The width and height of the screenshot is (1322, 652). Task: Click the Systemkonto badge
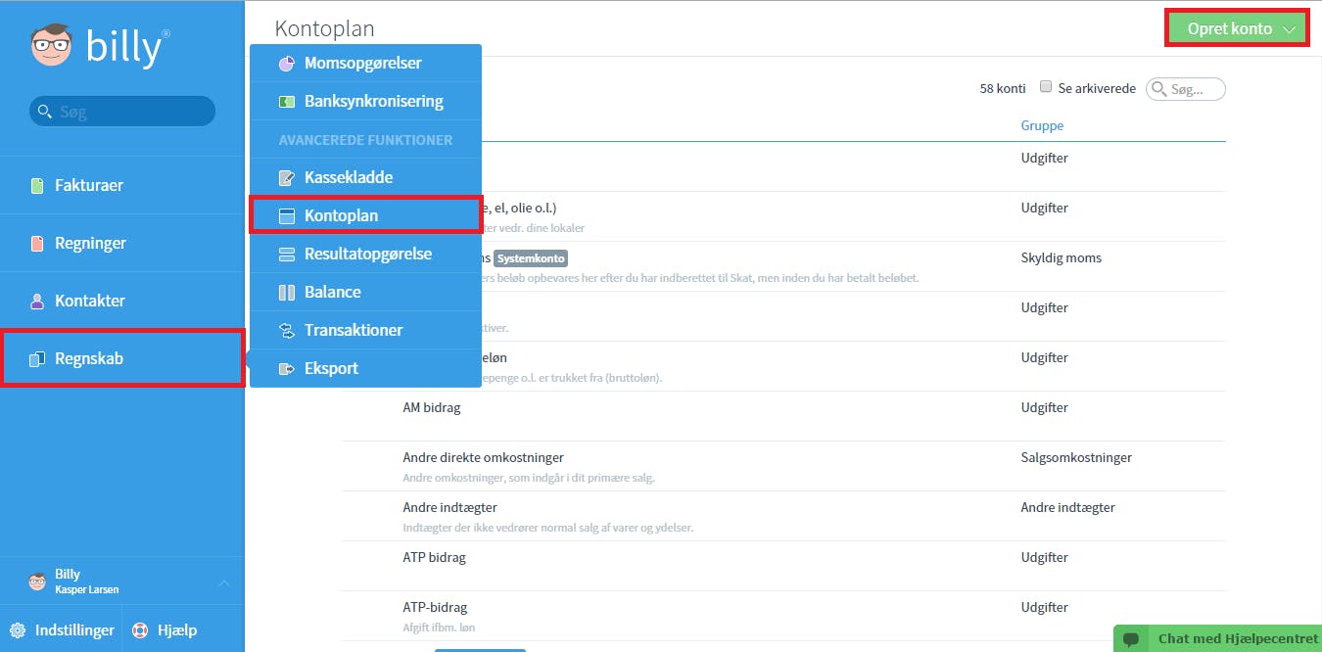pyautogui.click(x=531, y=258)
